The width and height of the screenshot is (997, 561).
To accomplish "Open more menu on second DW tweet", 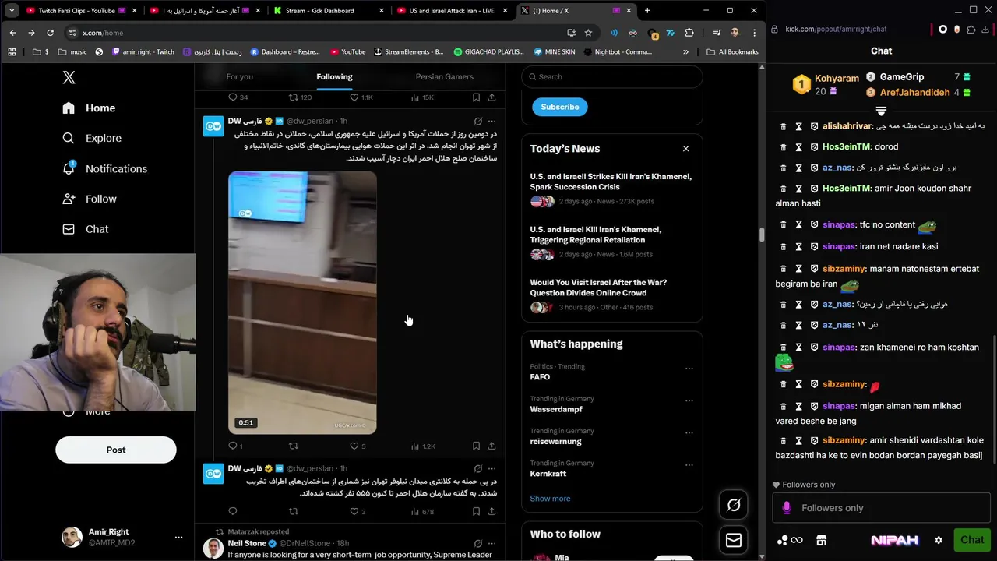I will coord(491,469).
